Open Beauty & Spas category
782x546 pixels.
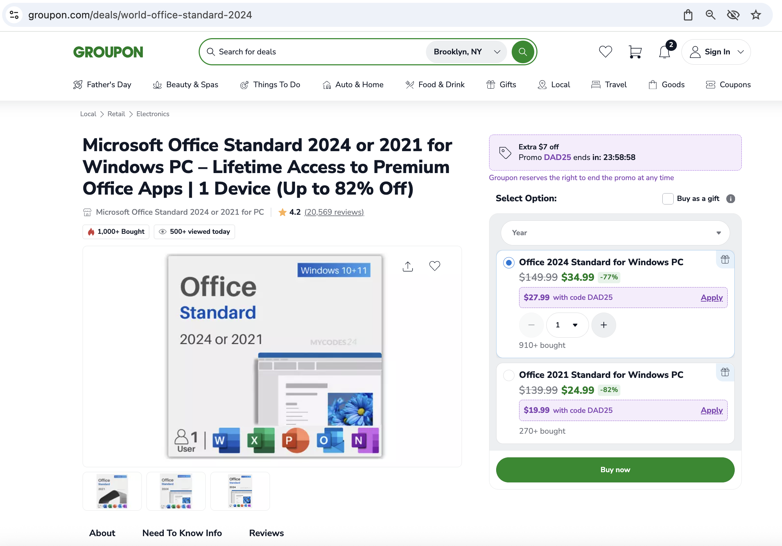click(186, 85)
